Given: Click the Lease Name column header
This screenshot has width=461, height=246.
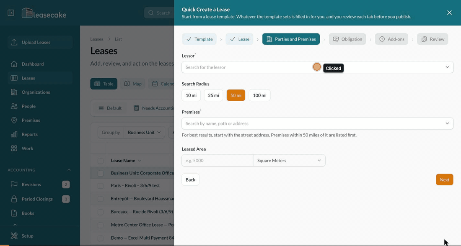Looking at the screenshot, I should (123, 161).
